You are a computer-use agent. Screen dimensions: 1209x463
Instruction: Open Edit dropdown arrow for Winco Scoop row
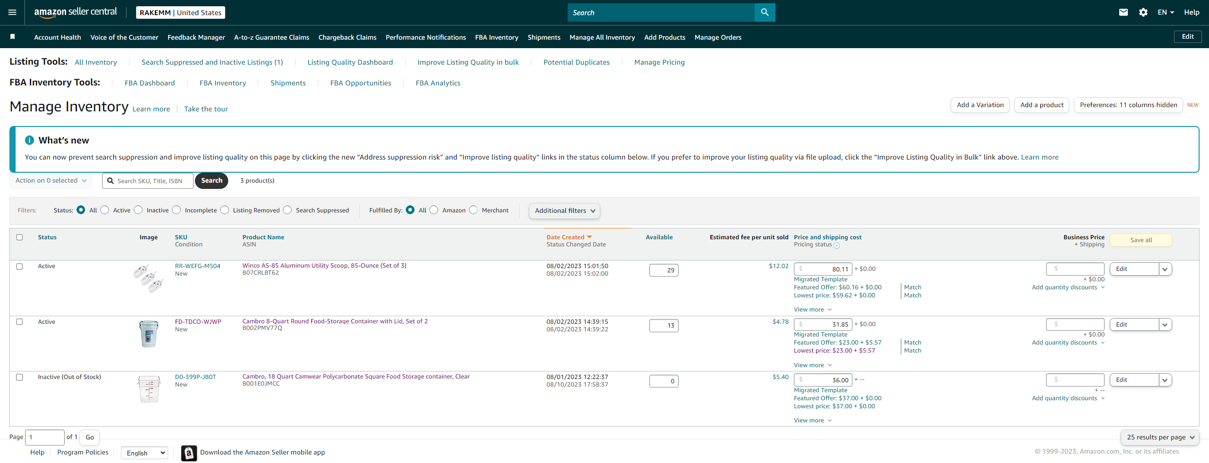[1165, 269]
